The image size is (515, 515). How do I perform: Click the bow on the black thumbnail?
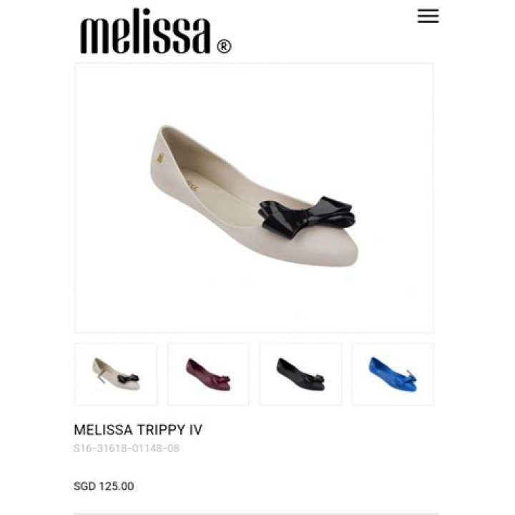[x=313, y=378]
